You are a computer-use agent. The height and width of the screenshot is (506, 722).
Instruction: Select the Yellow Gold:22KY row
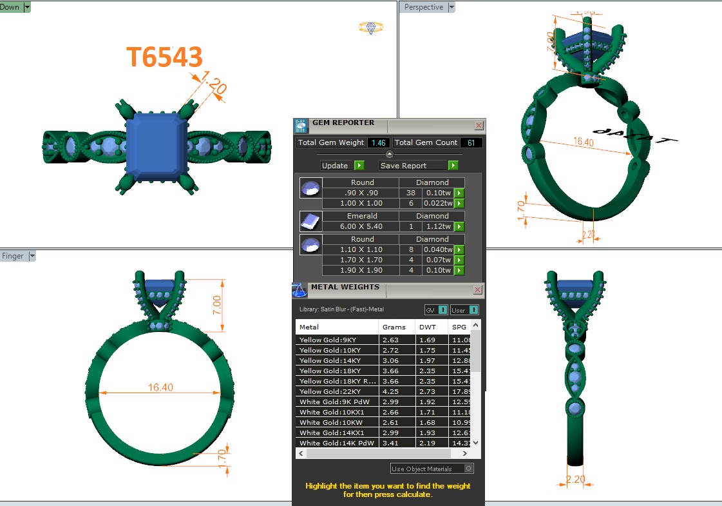point(383,391)
